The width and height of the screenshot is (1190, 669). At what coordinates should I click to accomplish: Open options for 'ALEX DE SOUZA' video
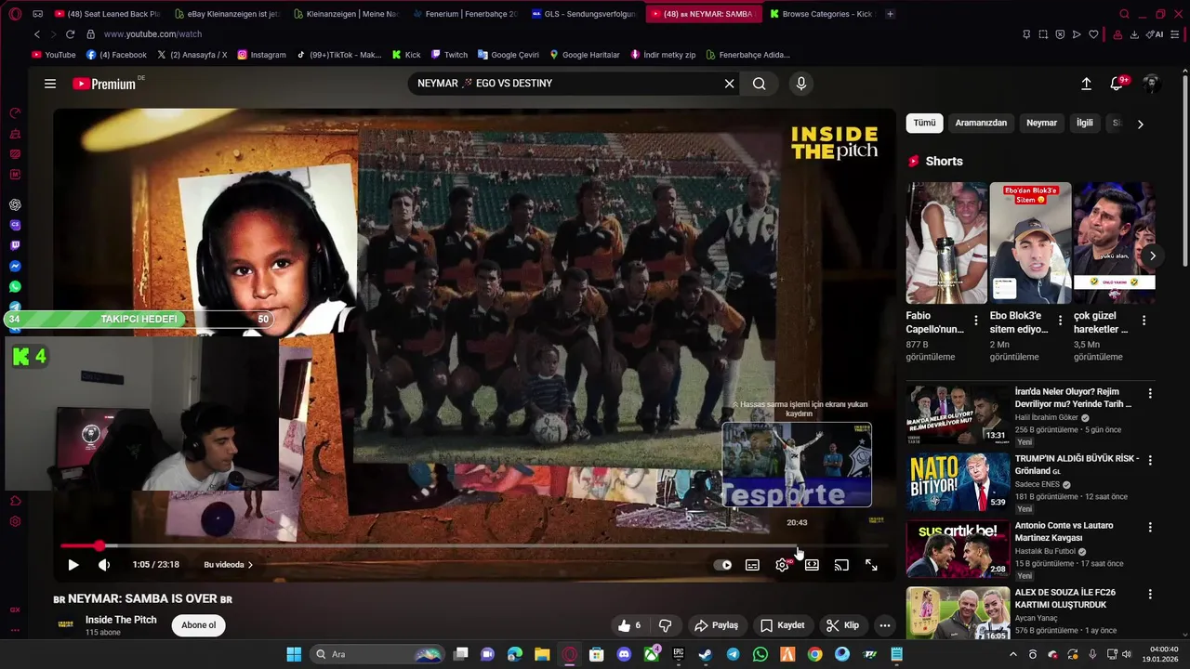tap(1150, 594)
